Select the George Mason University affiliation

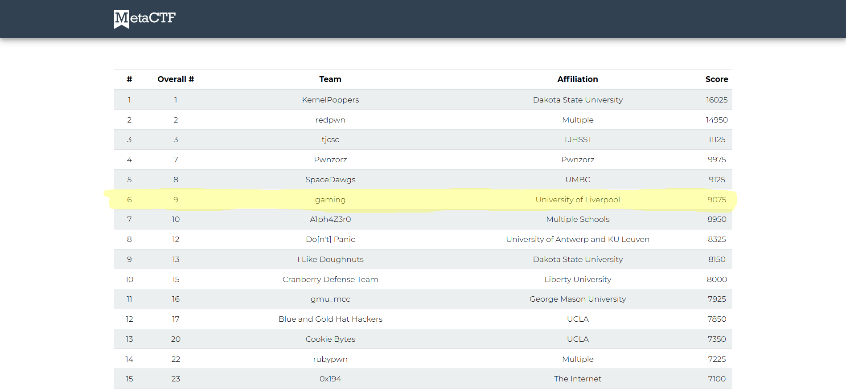578,299
